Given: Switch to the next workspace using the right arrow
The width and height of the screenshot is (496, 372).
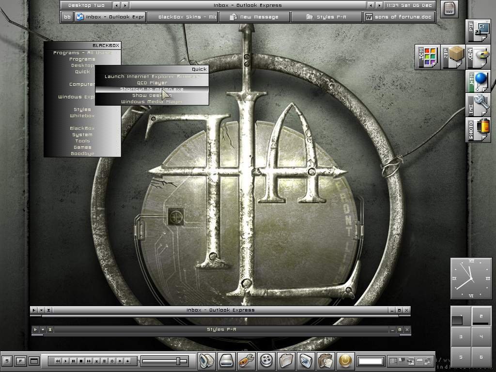Looking at the screenshot, I should pyautogui.click(x=125, y=5).
